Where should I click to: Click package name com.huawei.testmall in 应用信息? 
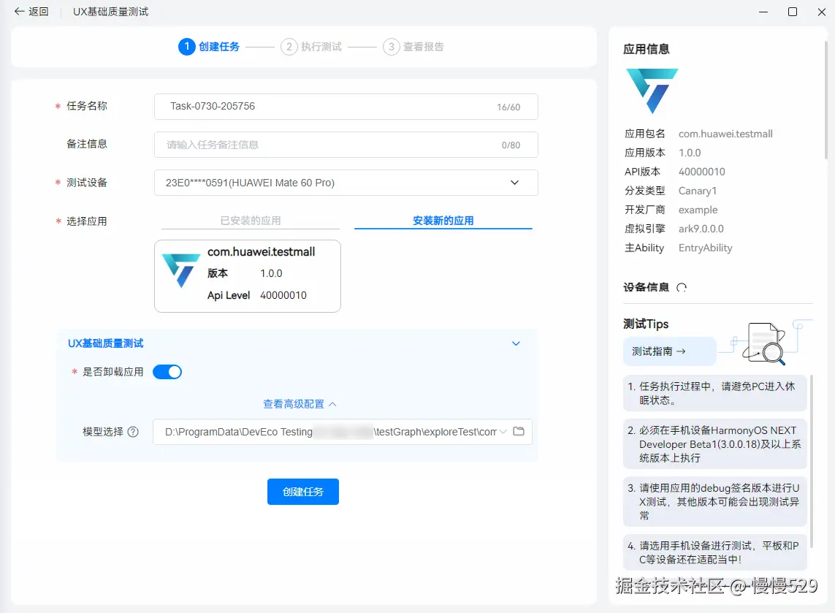(x=725, y=134)
